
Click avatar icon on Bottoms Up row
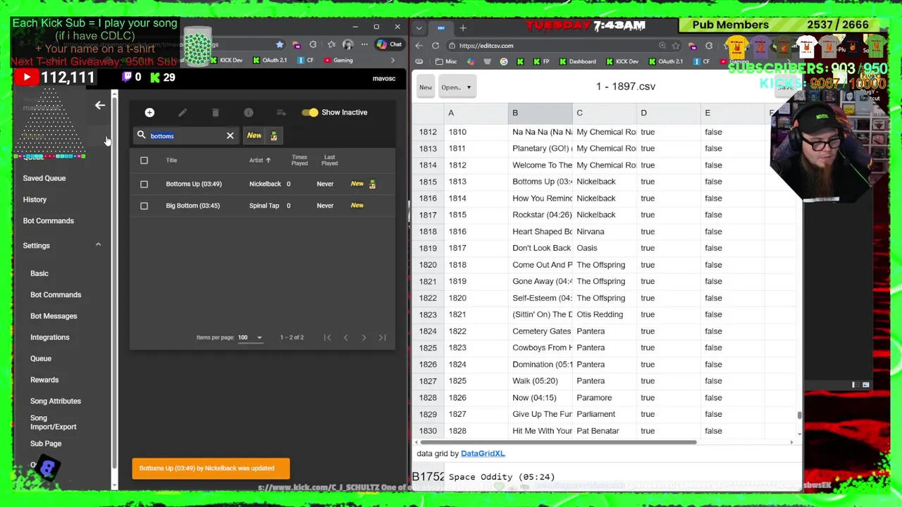point(372,184)
